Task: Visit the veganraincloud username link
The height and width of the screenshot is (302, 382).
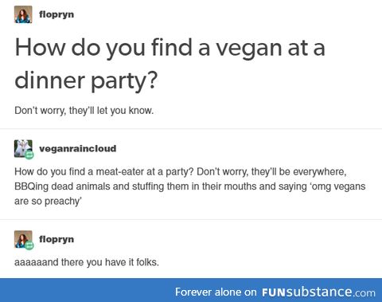Action: [77, 148]
